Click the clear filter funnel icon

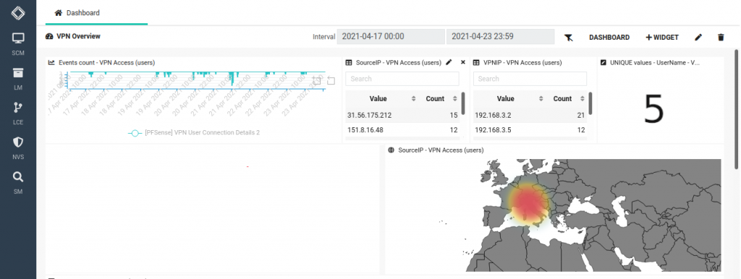tap(569, 38)
